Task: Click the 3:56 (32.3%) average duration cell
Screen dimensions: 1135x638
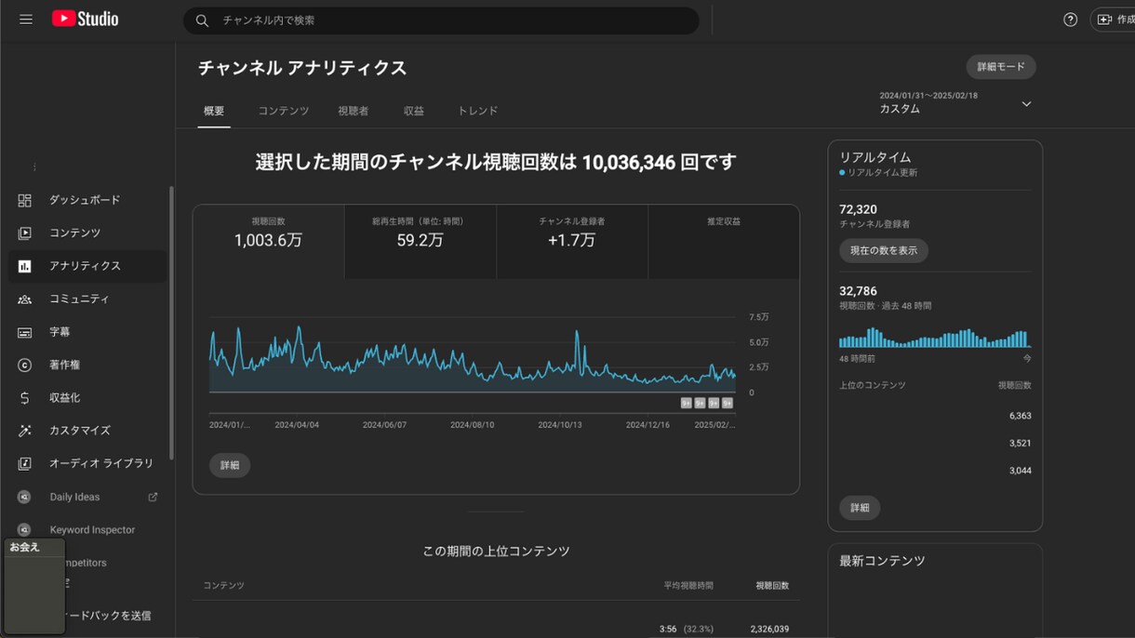Action: click(x=687, y=630)
